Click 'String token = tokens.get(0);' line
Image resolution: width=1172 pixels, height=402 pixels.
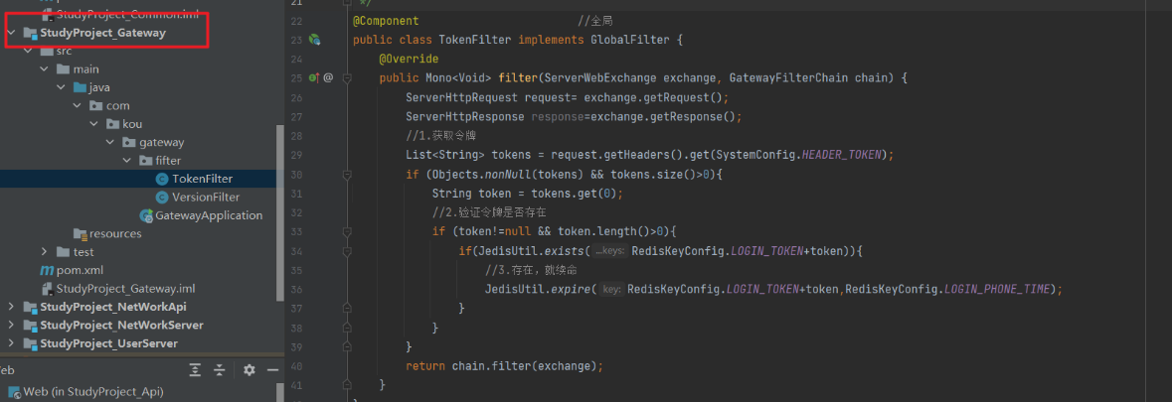(x=527, y=194)
